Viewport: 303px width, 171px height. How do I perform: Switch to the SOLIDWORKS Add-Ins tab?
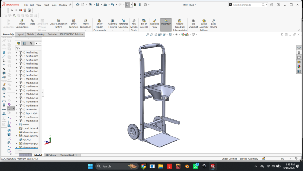[71, 34]
